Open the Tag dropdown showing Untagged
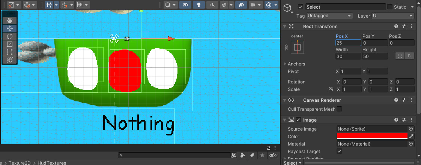The width and height of the screenshot is (421, 165). 329,16
